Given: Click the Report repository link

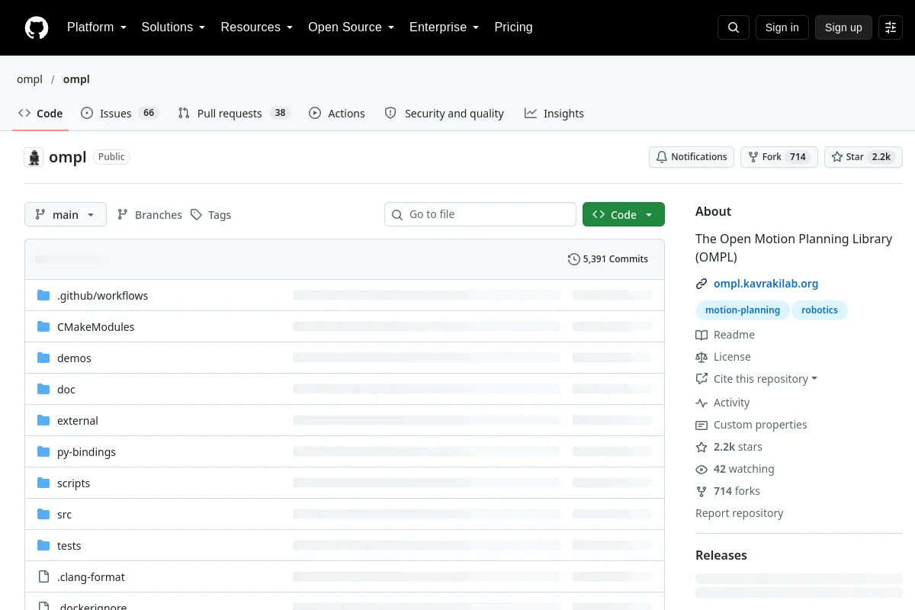Looking at the screenshot, I should coord(740,513).
